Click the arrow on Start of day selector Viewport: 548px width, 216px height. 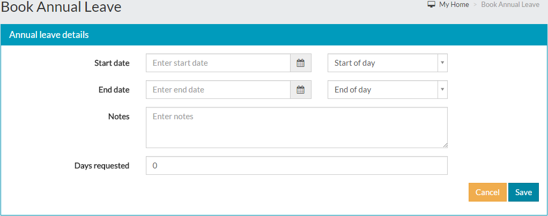[x=442, y=63]
